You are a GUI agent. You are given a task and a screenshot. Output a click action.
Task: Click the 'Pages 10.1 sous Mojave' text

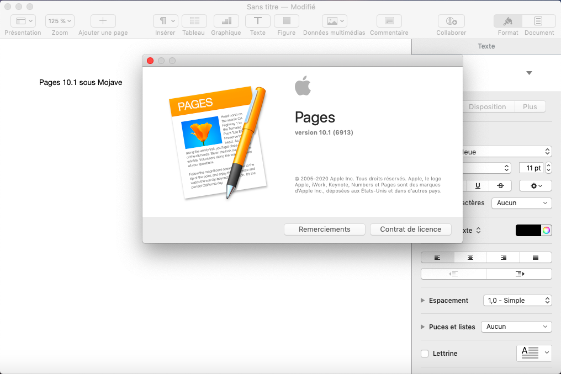[x=81, y=82]
